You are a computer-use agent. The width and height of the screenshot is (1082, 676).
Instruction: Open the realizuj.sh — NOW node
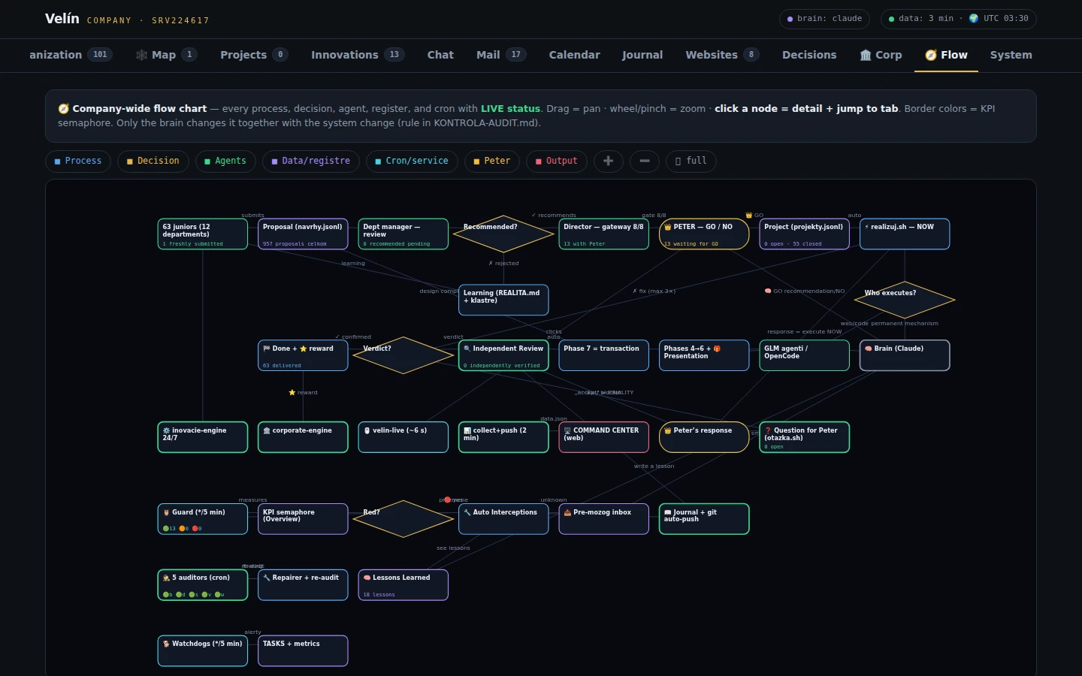point(905,234)
